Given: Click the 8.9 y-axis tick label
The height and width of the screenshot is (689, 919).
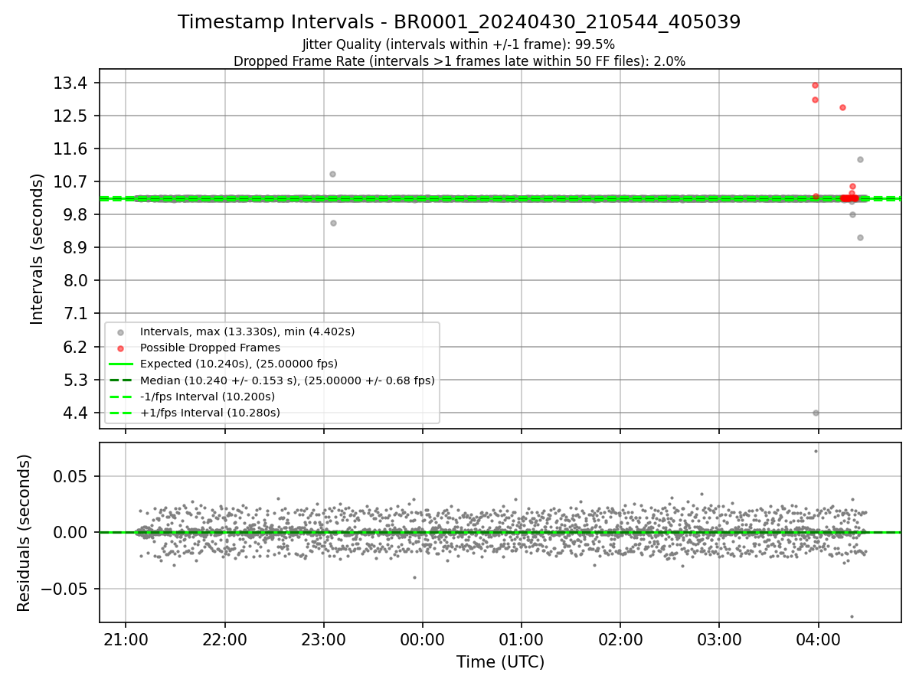Looking at the screenshot, I should [75, 247].
